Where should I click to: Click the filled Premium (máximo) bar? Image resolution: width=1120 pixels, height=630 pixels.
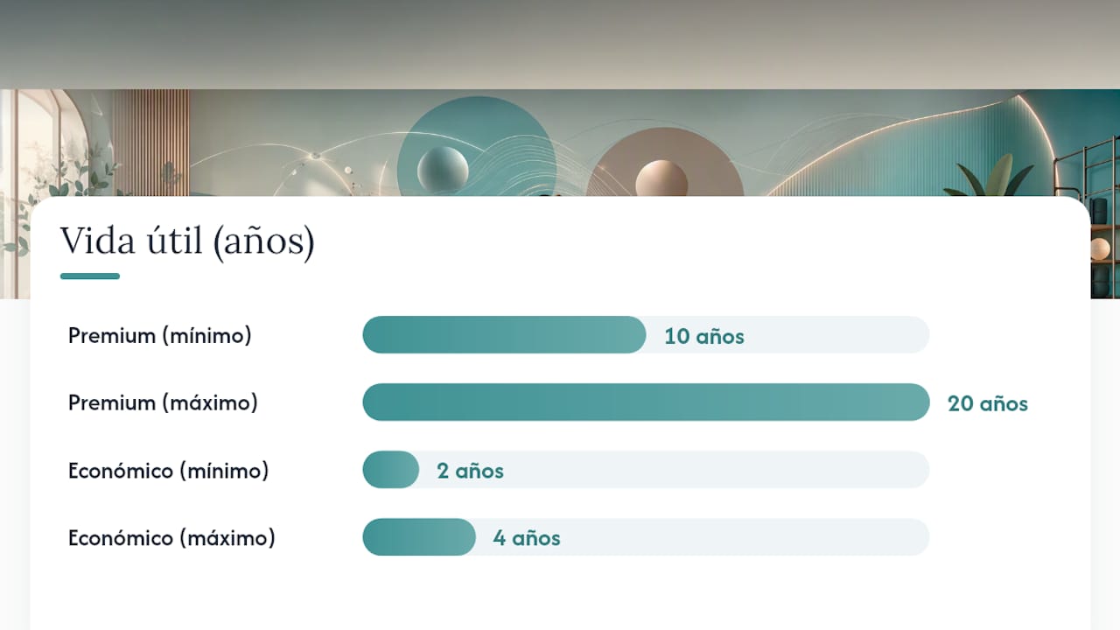point(646,402)
